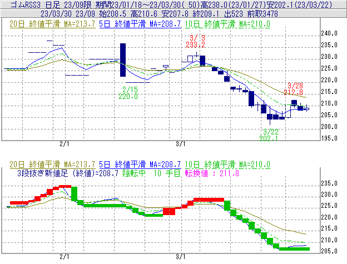Click the upper chart '2/1' date label
This screenshot has height=264, width=347.
65,144
